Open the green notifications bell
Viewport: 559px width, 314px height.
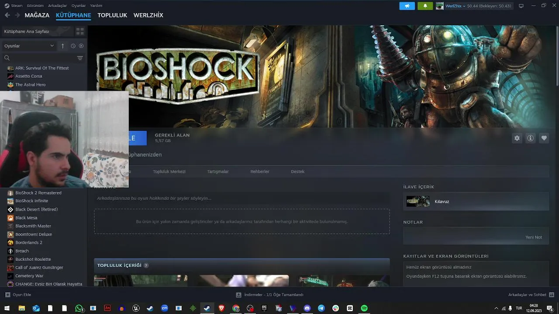(425, 6)
